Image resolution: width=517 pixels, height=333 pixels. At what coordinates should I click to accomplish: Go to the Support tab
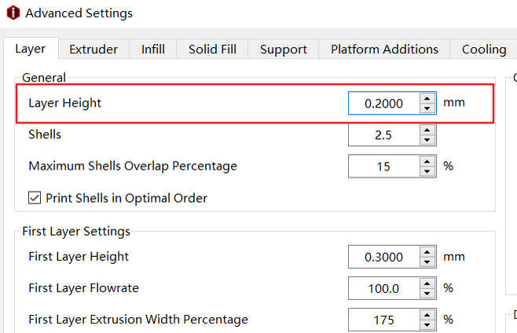(284, 49)
